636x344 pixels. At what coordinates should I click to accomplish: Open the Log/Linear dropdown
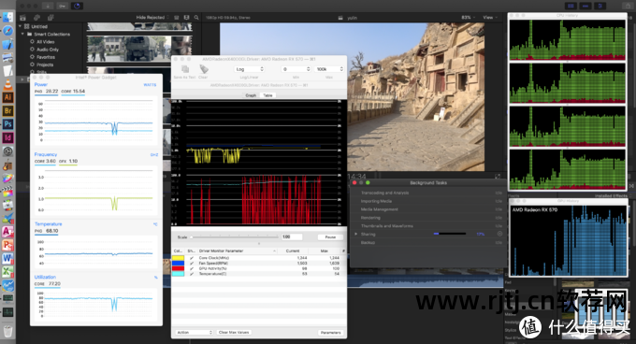pos(249,69)
